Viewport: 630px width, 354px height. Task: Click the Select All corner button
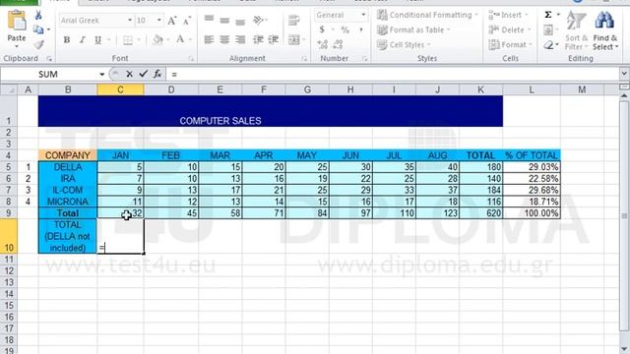(x=9, y=89)
